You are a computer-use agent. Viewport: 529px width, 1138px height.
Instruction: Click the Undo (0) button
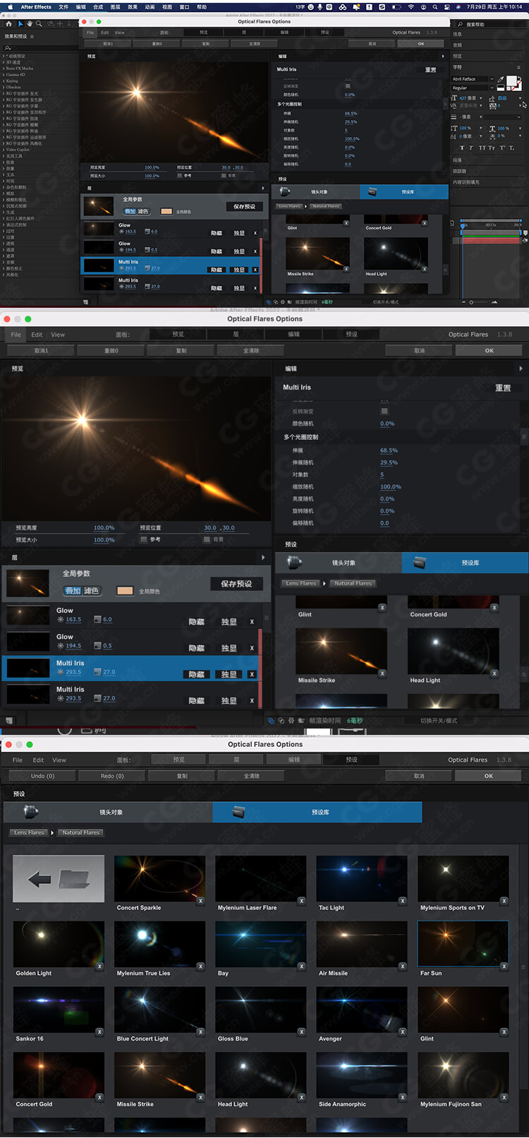coord(42,776)
